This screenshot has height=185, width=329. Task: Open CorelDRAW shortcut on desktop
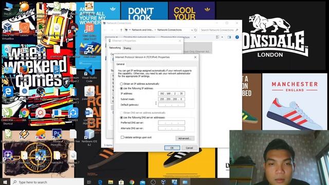point(8,116)
